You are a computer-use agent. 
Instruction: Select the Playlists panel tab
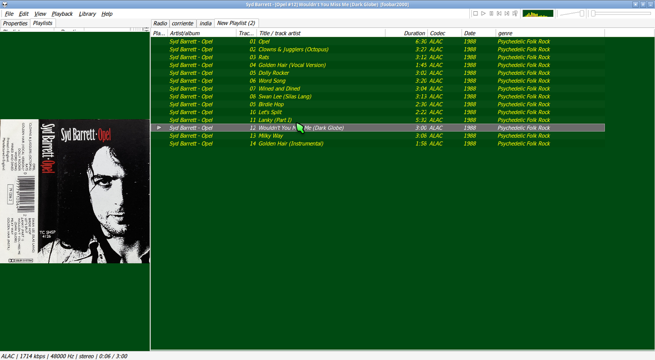pos(42,23)
